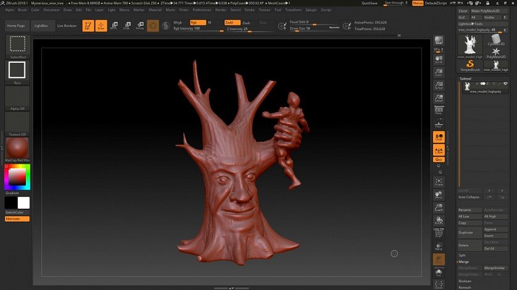Click the MergeSimilar button

pyautogui.click(x=495, y=268)
